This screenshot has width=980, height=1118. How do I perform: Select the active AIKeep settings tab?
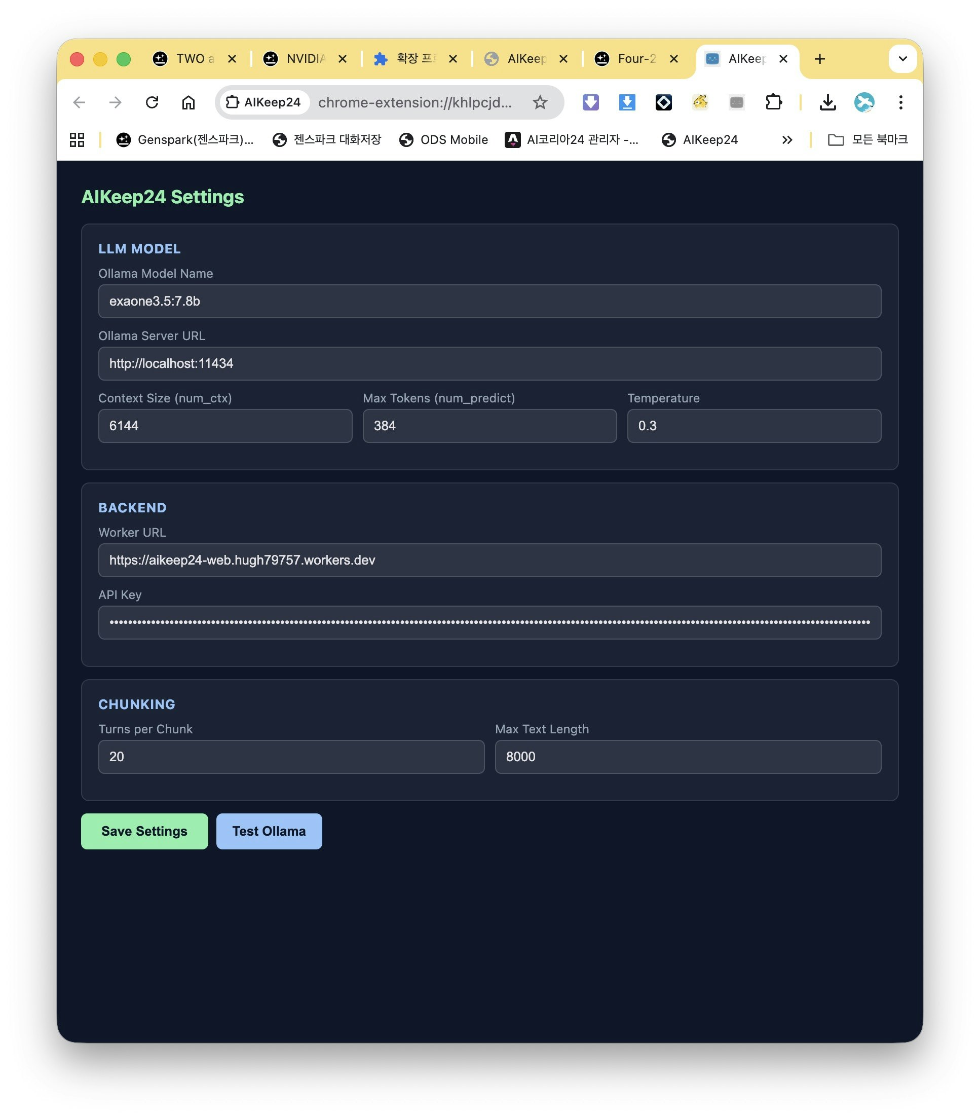[x=746, y=58]
